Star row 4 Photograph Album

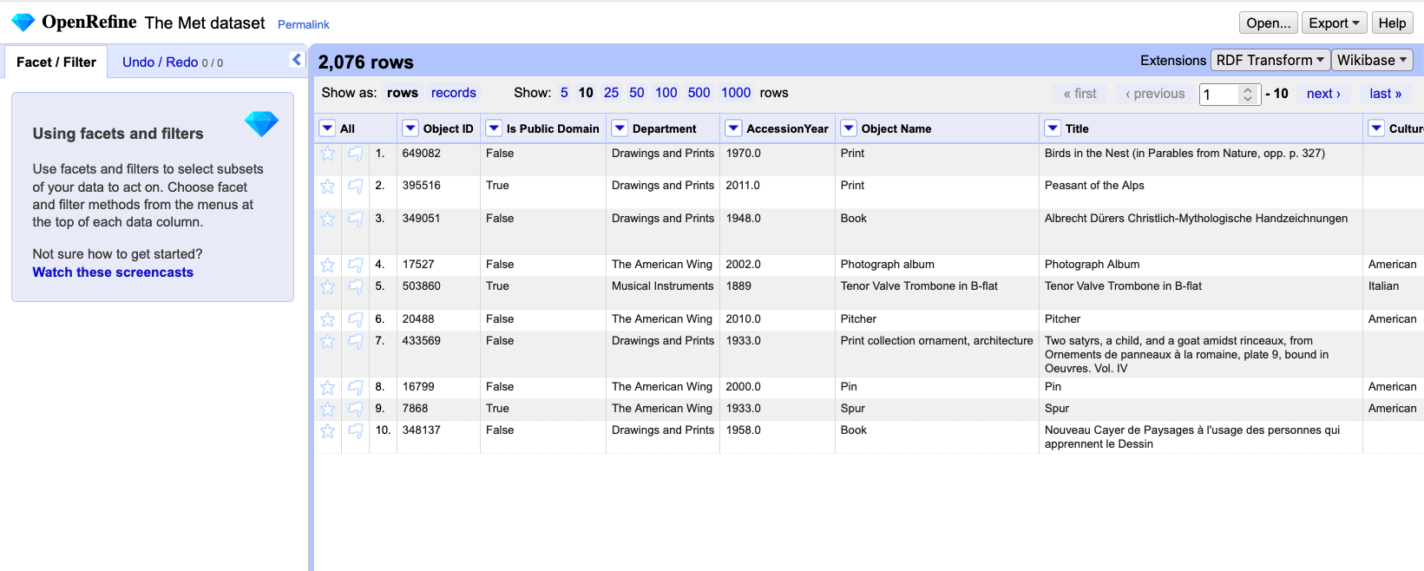327,265
